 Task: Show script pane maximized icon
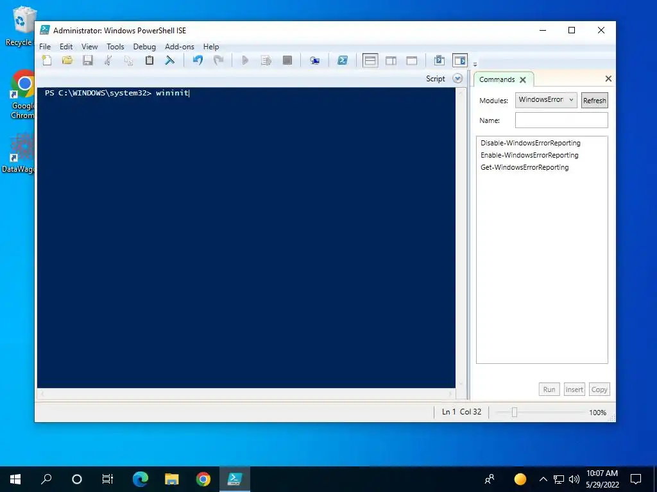(x=412, y=60)
